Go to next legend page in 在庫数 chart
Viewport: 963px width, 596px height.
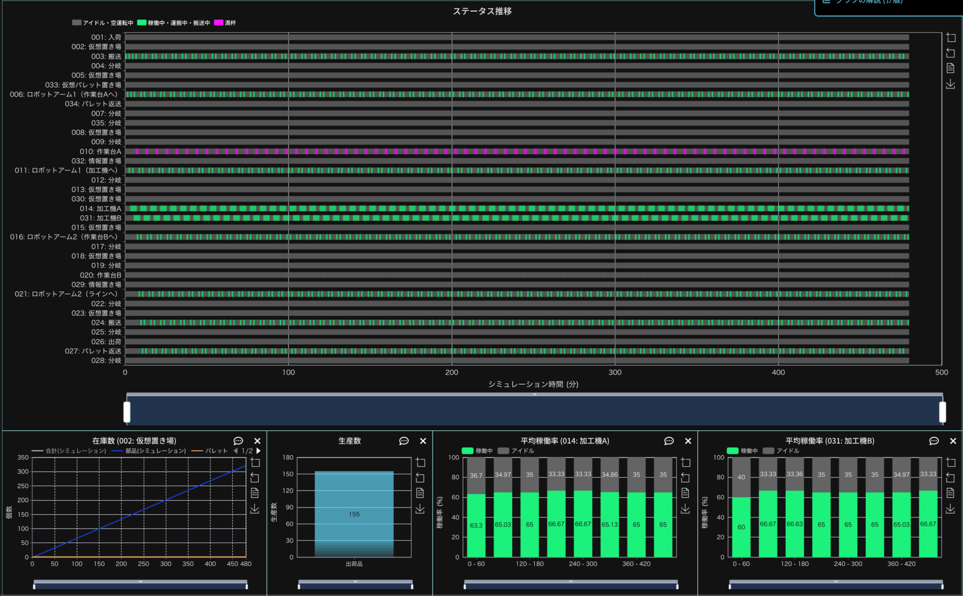(x=259, y=451)
